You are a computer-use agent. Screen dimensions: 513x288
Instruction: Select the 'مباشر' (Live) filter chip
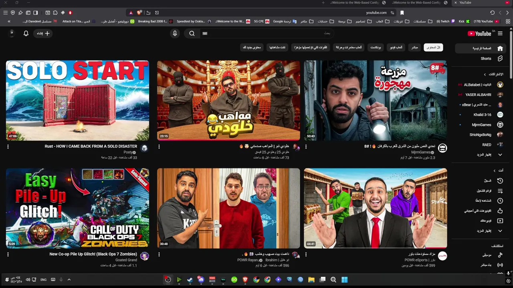click(x=414, y=48)
